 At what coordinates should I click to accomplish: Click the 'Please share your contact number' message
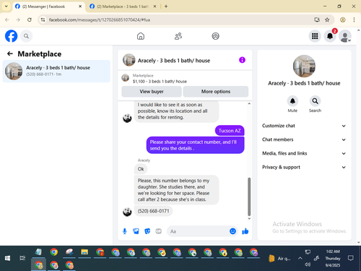click(x=195, y=145)
